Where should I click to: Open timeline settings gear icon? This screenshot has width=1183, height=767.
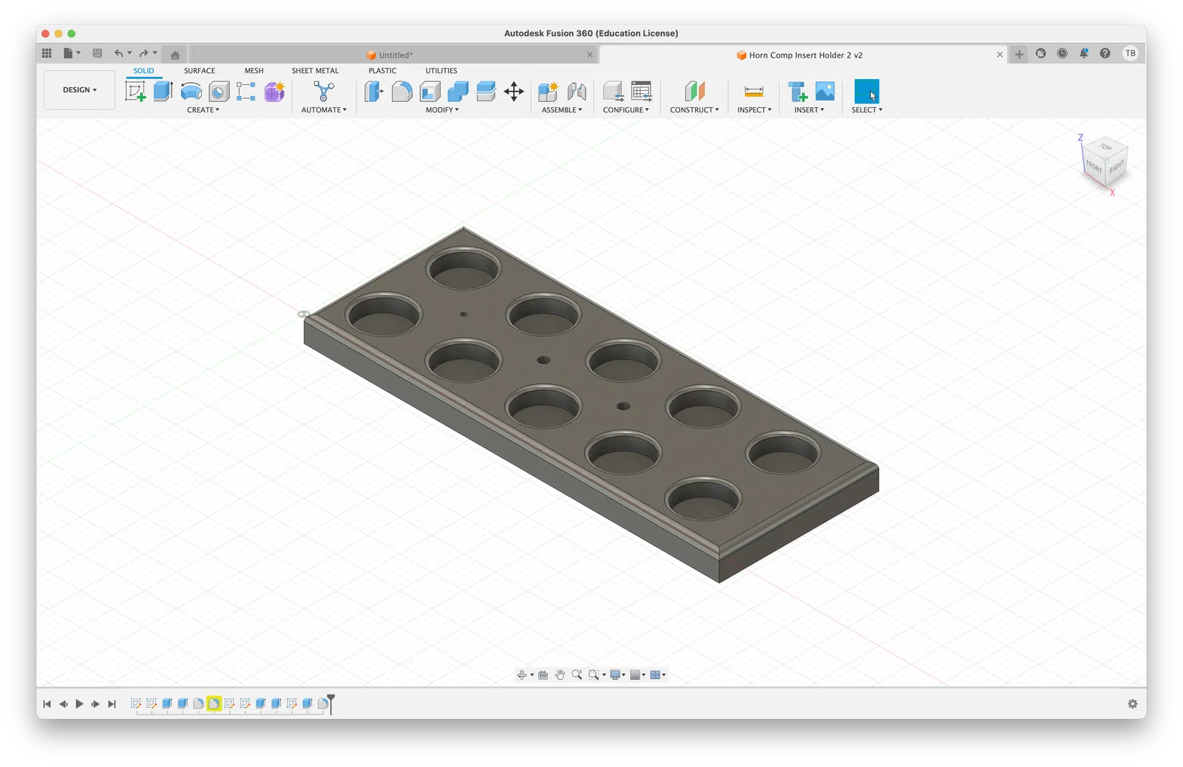pos(1132,704)
